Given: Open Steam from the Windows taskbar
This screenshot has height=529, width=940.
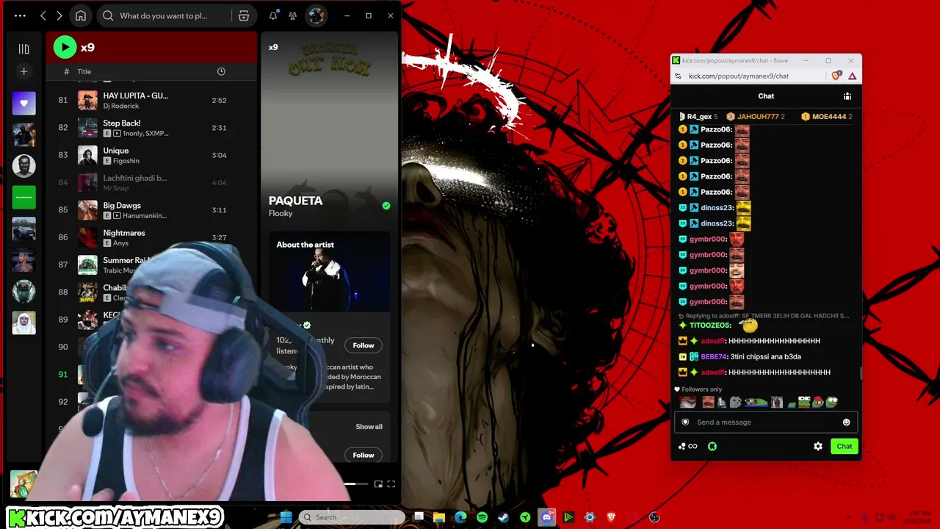Looking at the screenshot, I should point(504,517).
